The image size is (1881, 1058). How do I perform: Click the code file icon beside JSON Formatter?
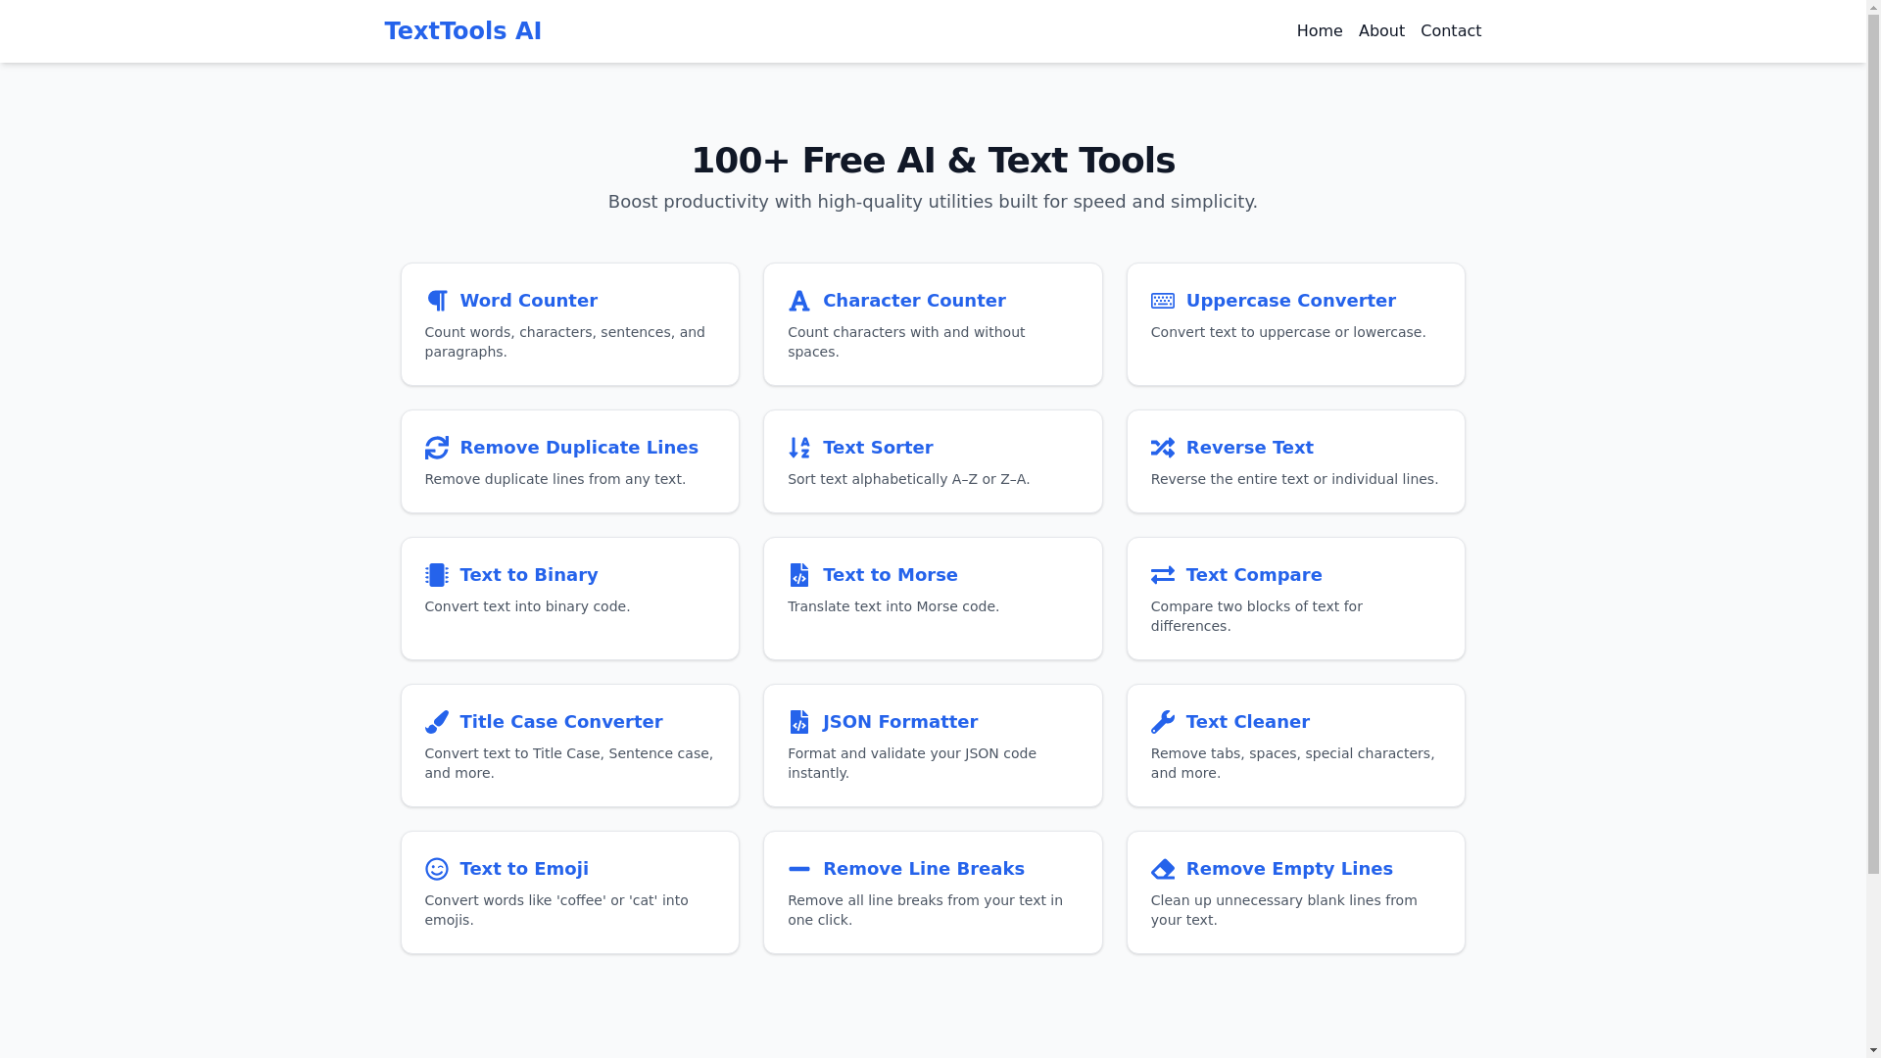(x=799, y=722)
